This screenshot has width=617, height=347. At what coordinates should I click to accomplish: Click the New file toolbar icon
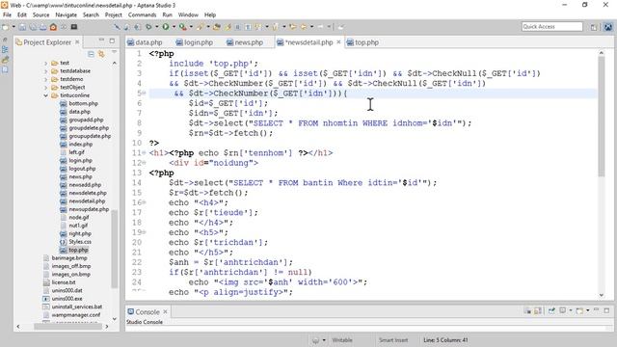tap(5, 27)
